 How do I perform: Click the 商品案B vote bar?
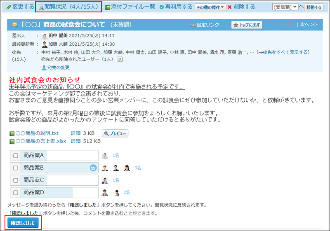coord(59,168)
